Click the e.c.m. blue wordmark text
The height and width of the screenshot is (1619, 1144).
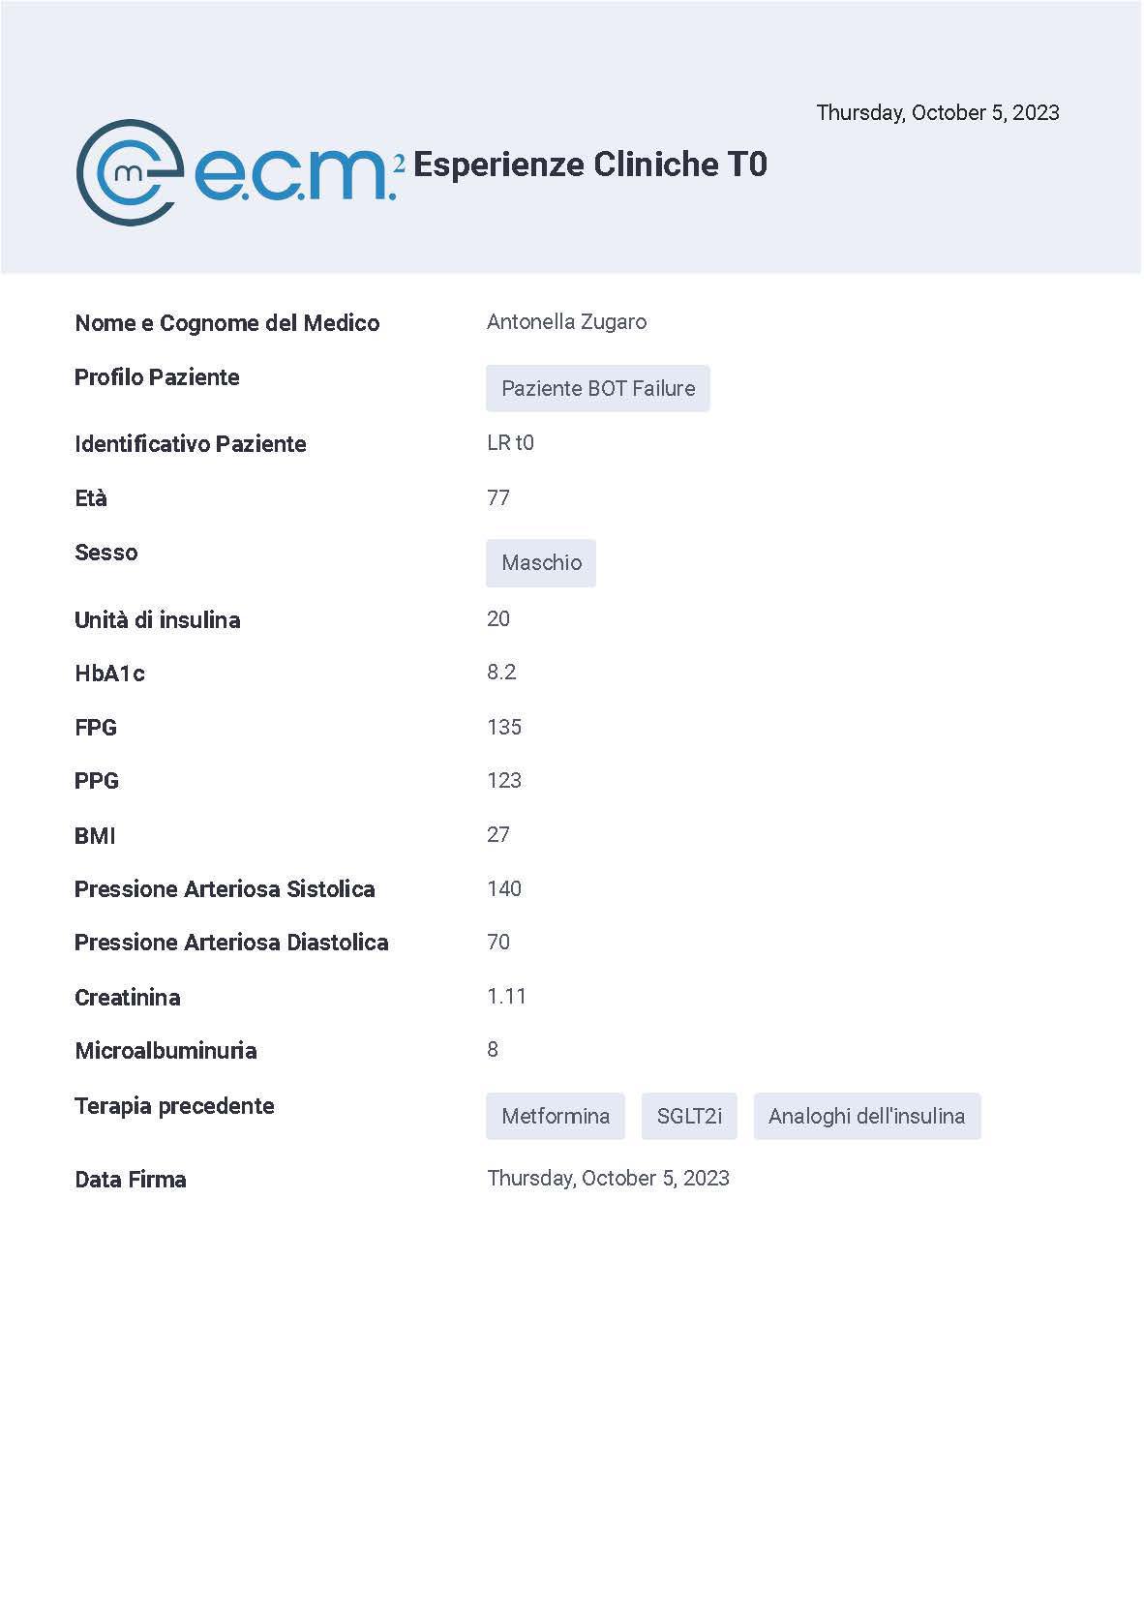click(x=295, y=174)
